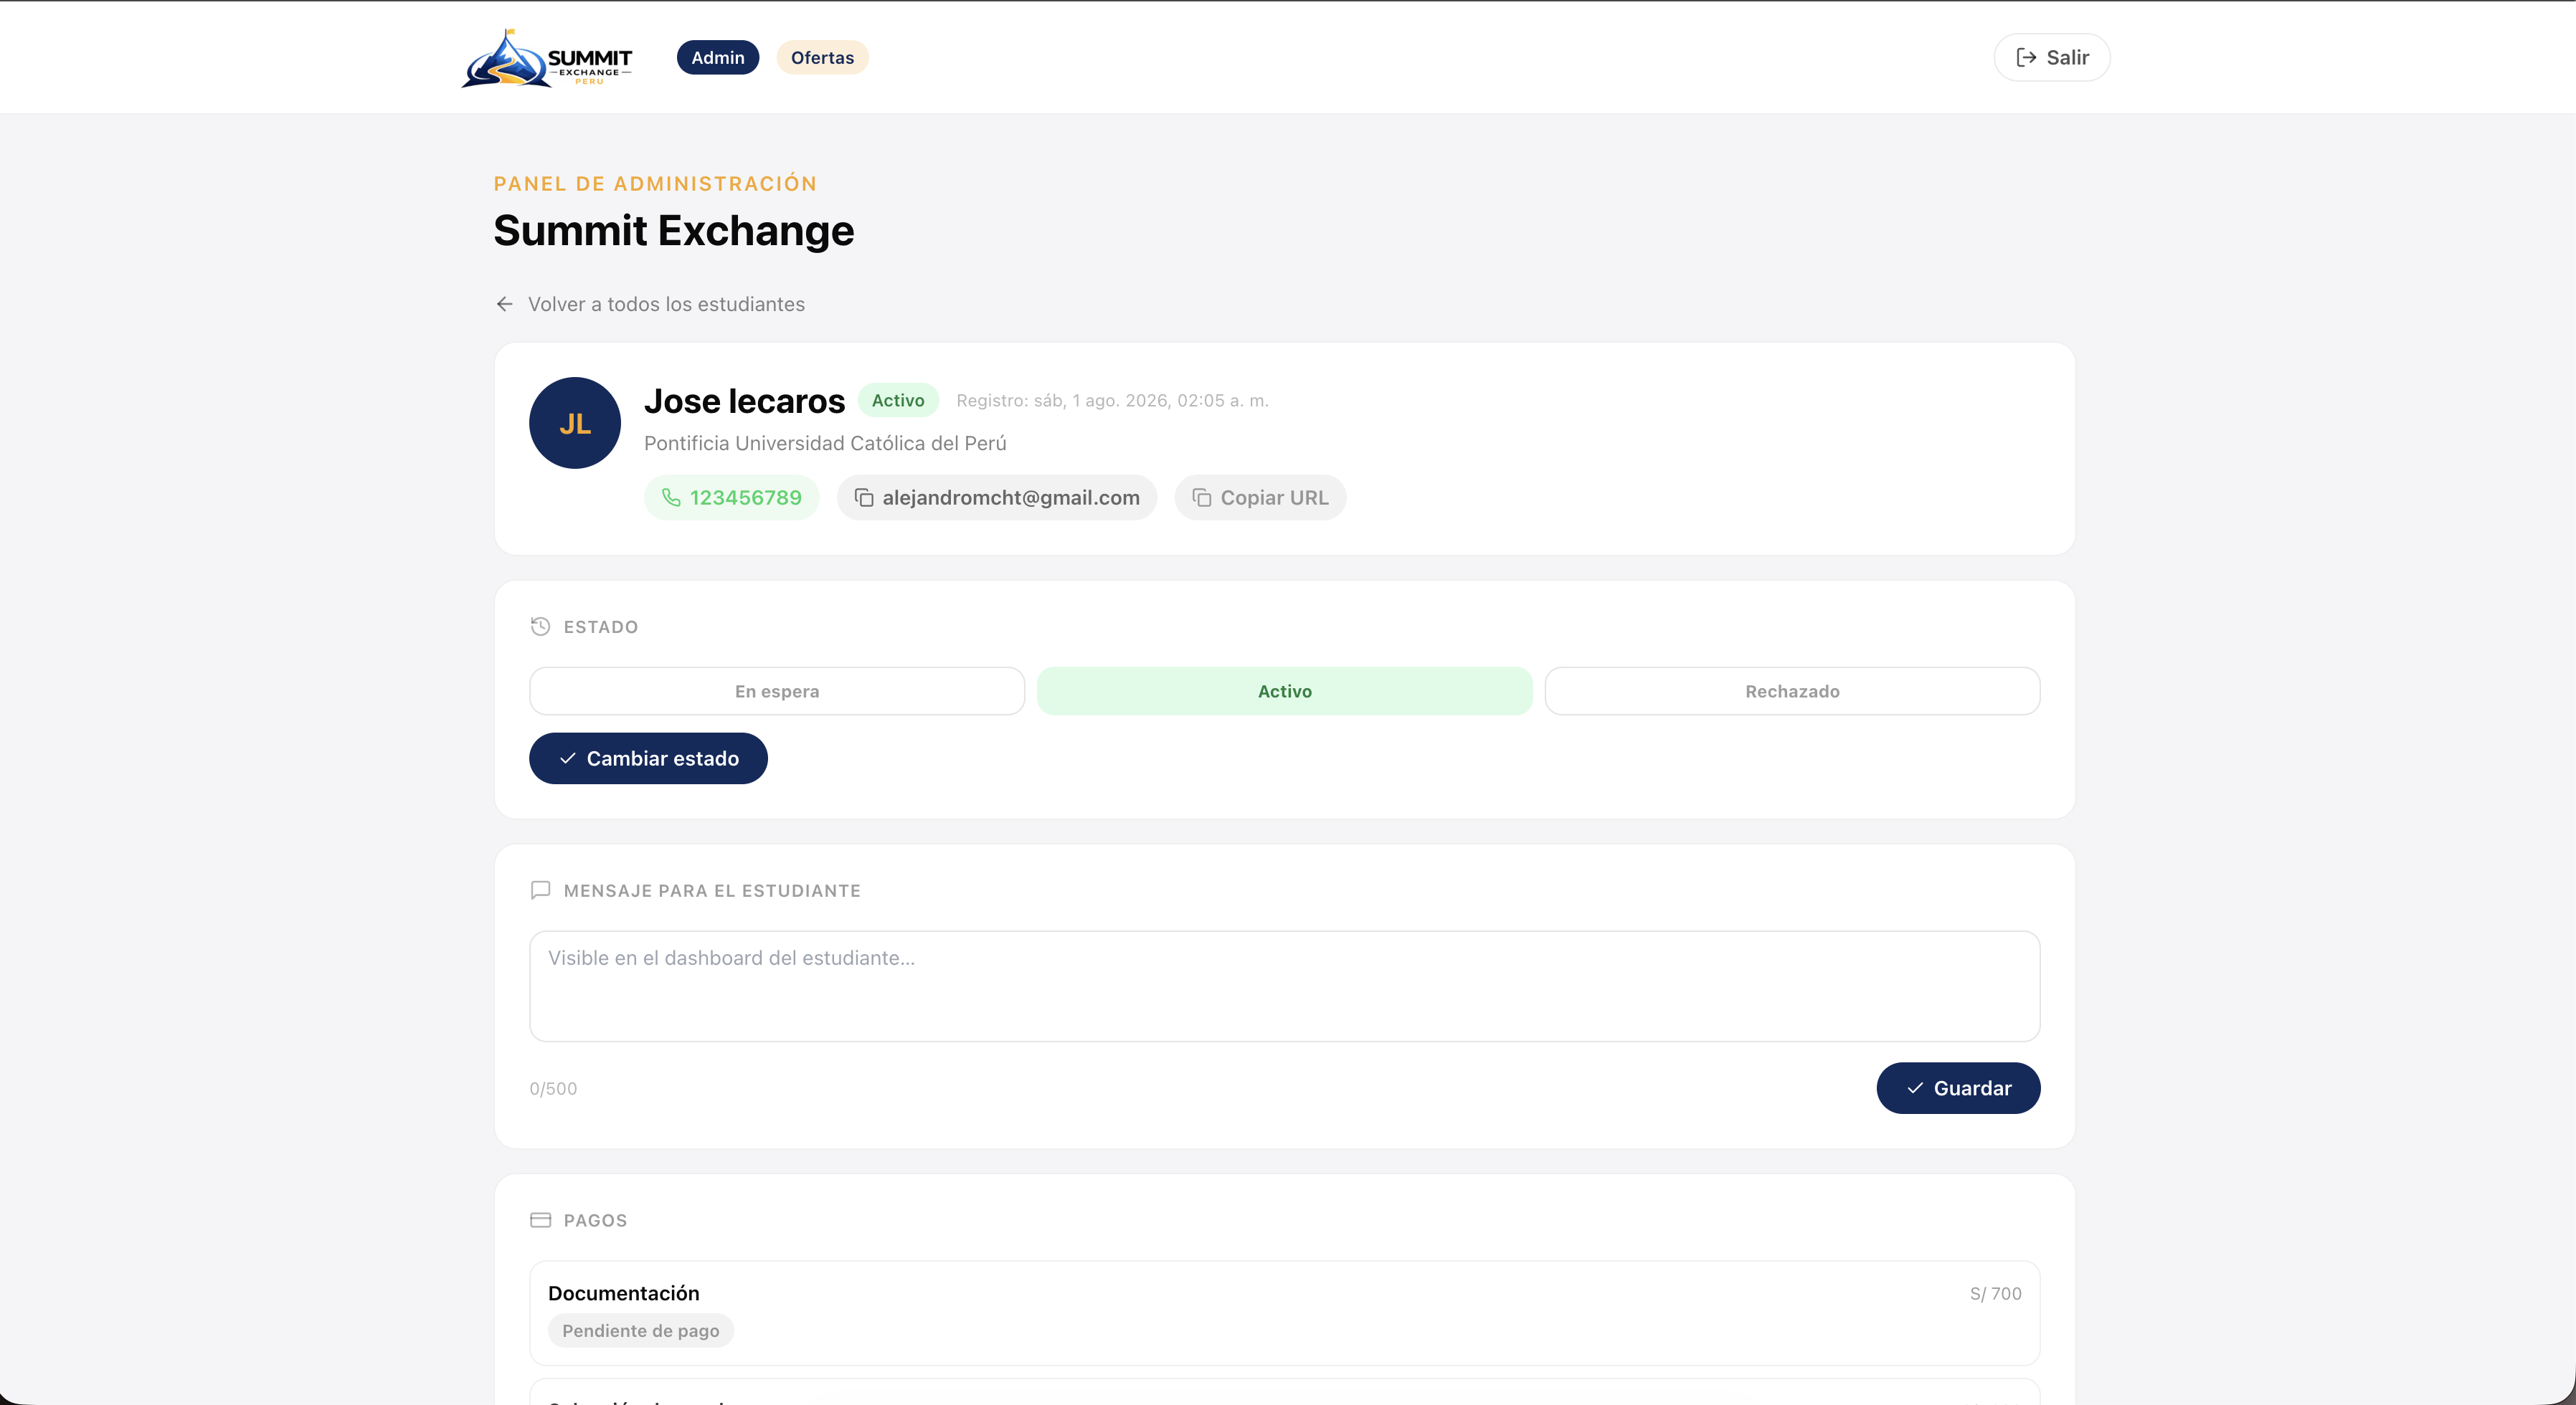Click the Guardar button

click(1958, 1088)
